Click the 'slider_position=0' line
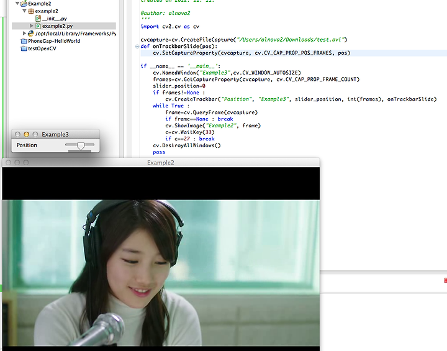447x351 pixels. point(179,86)
